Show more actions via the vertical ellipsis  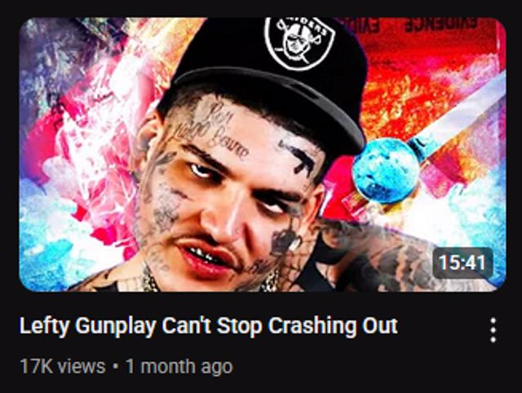point(493,330)
